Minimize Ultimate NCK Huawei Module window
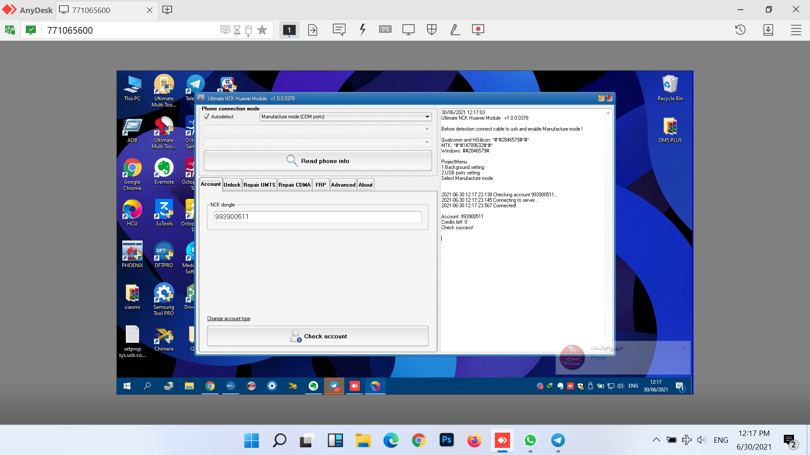The height and width of the screenshot is (455, 810). tap(601, 98)
